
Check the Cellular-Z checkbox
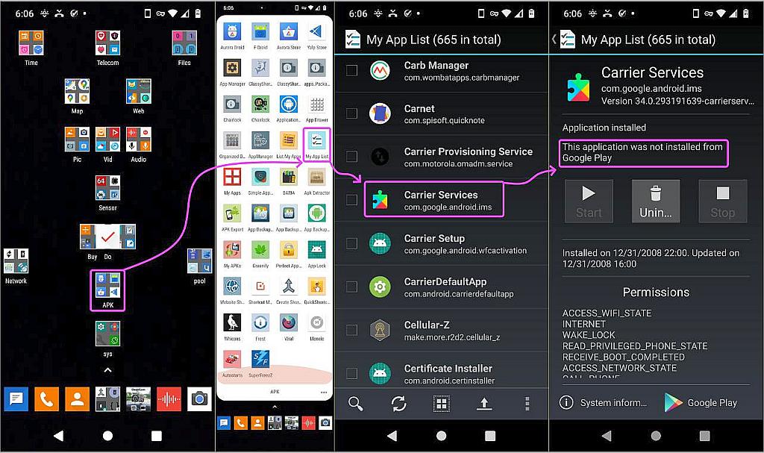[351, 330]
